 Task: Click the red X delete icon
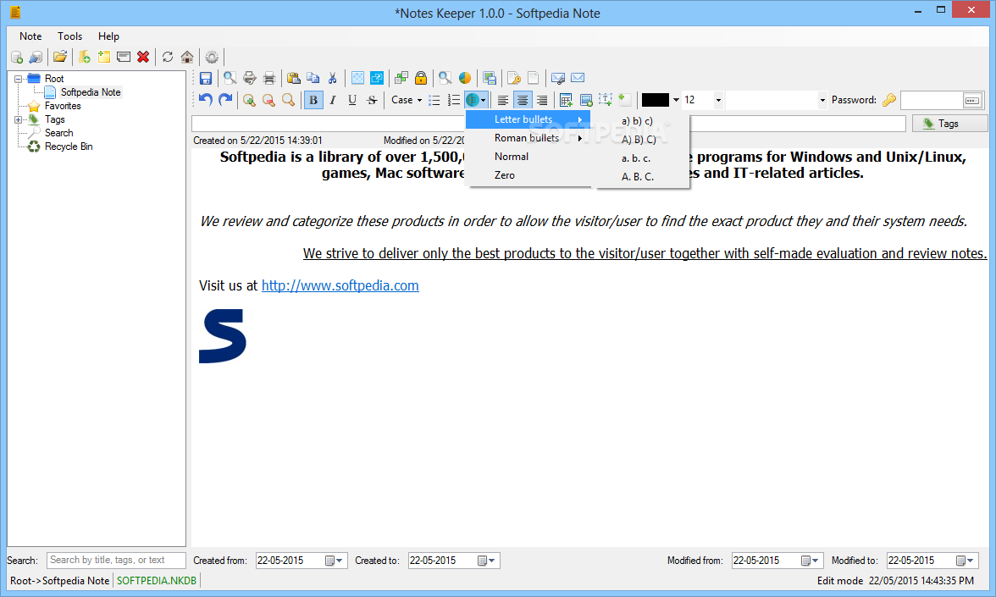point(144,58)
